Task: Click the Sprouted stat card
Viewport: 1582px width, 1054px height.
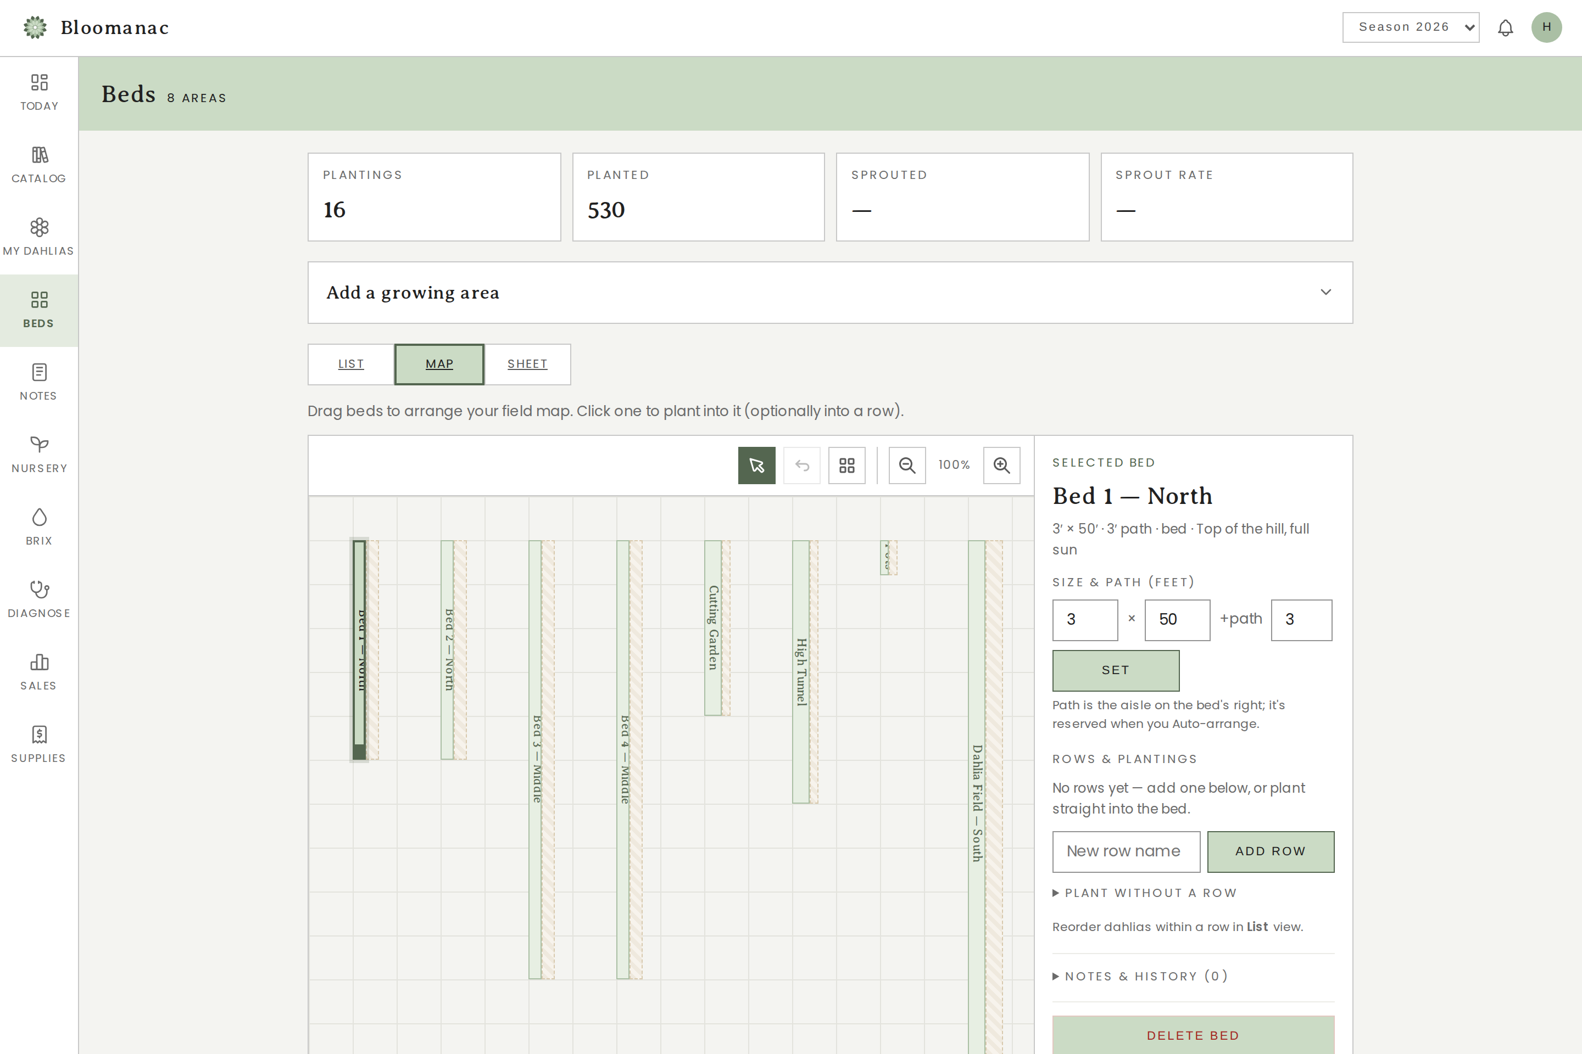Action: pyautogui.click(x=962, y=197)
